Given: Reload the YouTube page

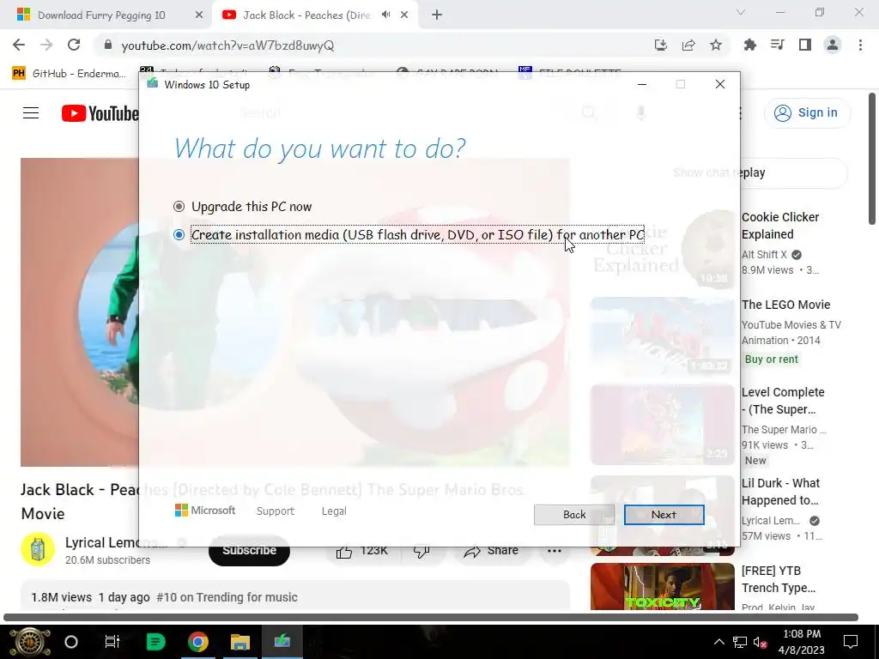Looking at the screenshot, I should click(74, 45).
